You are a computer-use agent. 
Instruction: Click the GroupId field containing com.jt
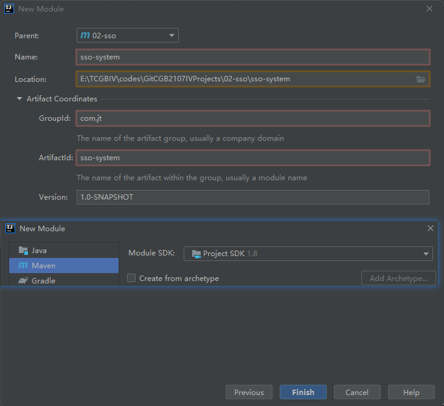(x=253, y=118)
